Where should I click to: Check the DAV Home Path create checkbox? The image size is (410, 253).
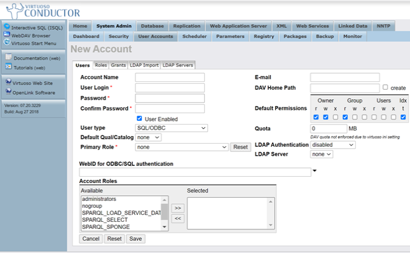coord(385,87)
